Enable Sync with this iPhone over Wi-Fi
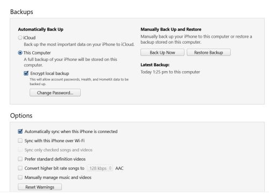Viewport: 269px width, 195px height. pos(20,141)
